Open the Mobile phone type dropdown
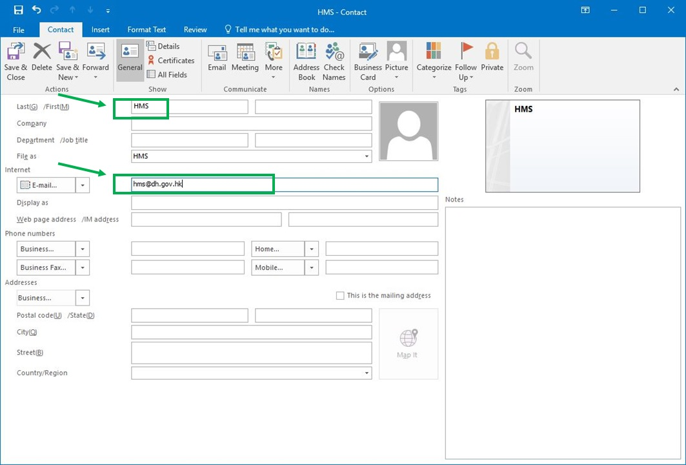Screen dimensions: 686x465 pyautogui.click(x=312, y=267)
